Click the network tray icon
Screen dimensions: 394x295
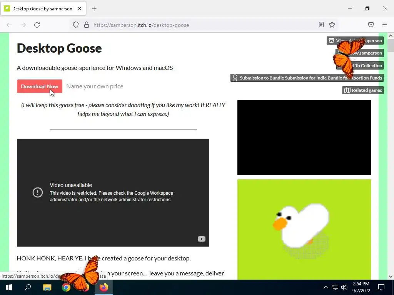point(335,287)
